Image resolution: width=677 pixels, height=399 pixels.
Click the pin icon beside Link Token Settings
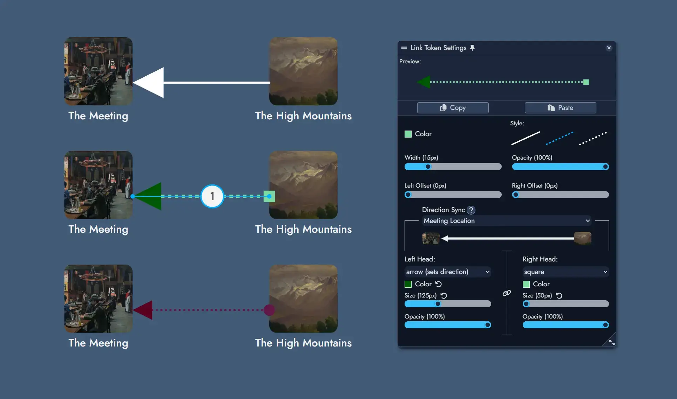[x=472, y=48]
